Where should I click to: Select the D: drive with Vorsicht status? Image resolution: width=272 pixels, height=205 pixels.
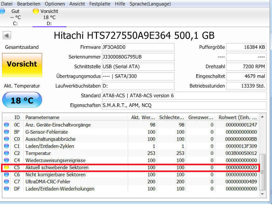click(49, 17)
